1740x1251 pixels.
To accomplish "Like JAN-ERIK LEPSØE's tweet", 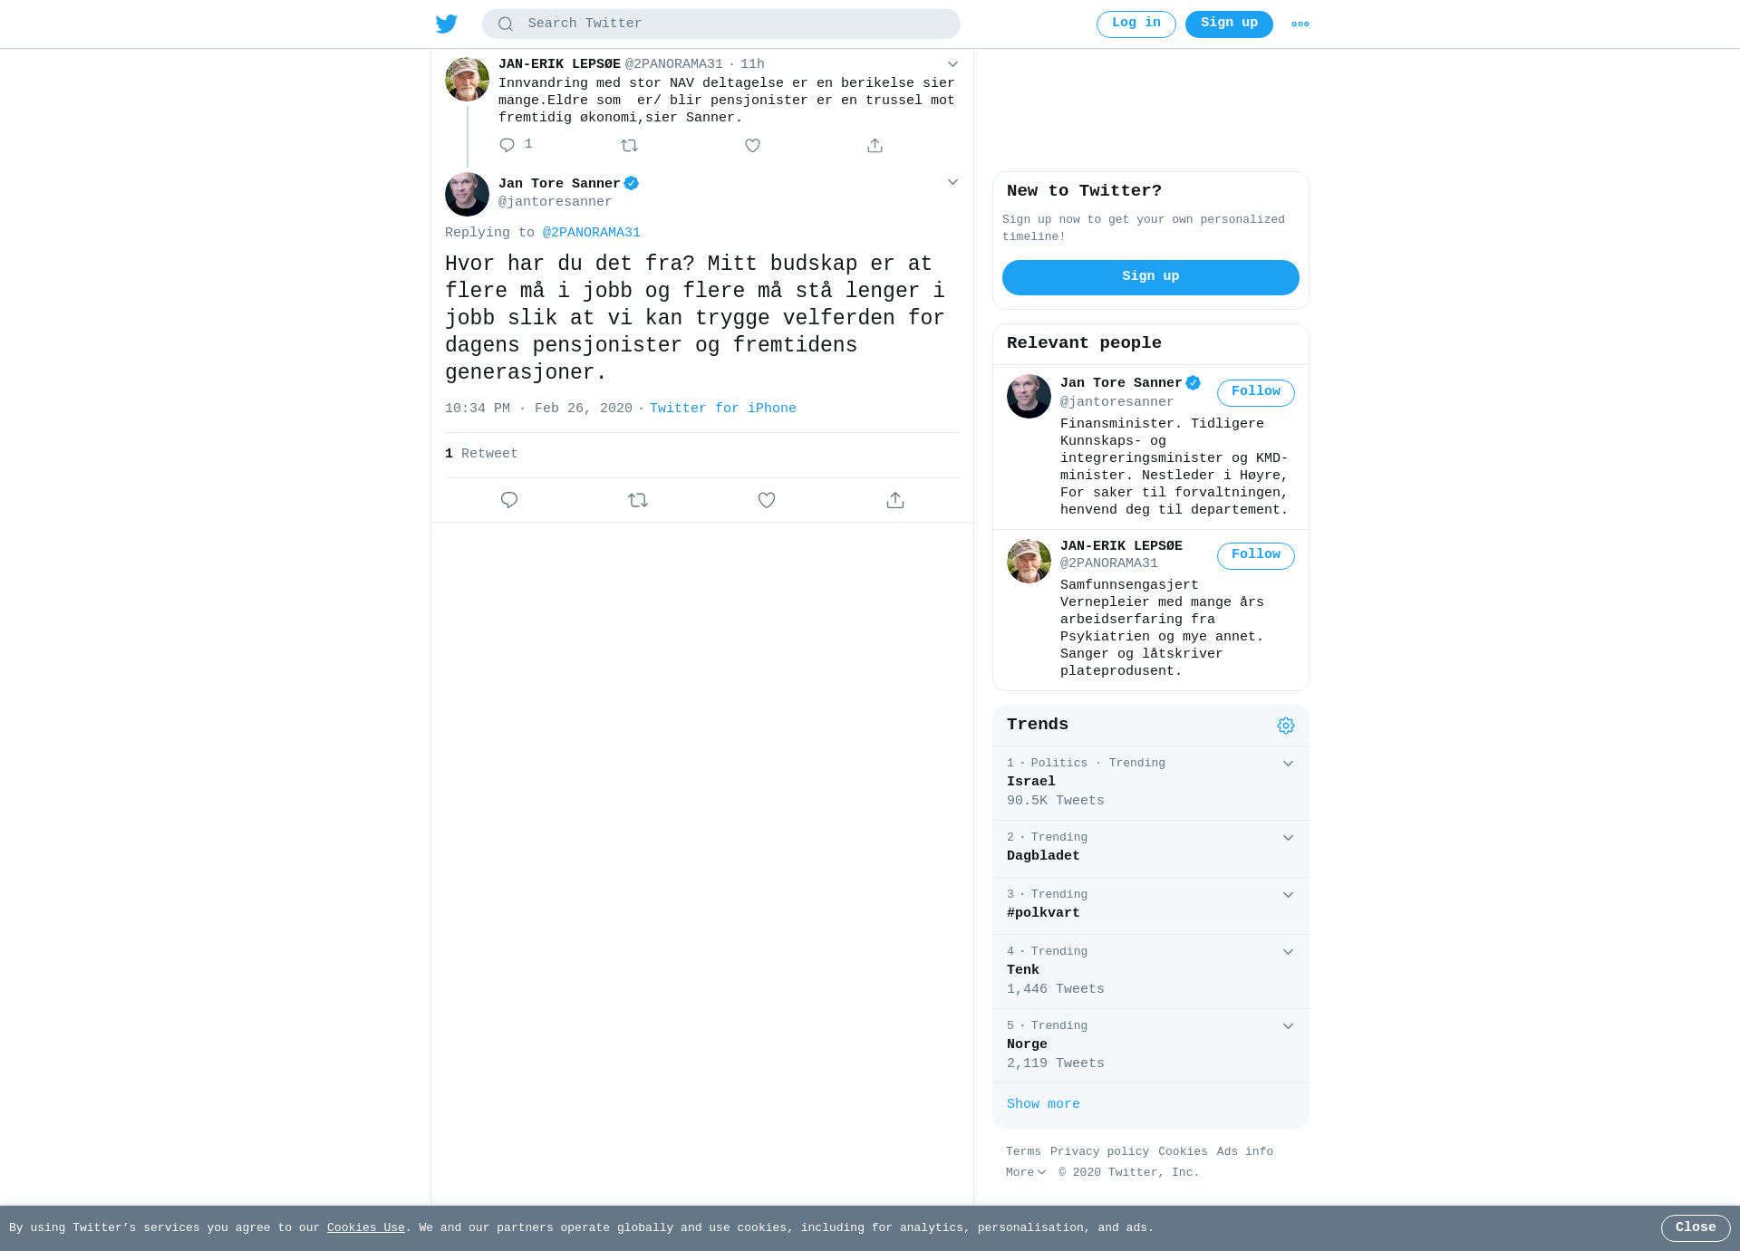I will (752, 146).
